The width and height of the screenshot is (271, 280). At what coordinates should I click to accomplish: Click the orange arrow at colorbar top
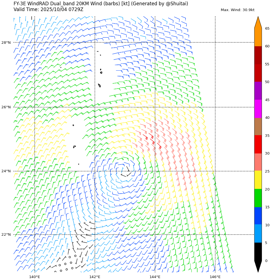258,23
